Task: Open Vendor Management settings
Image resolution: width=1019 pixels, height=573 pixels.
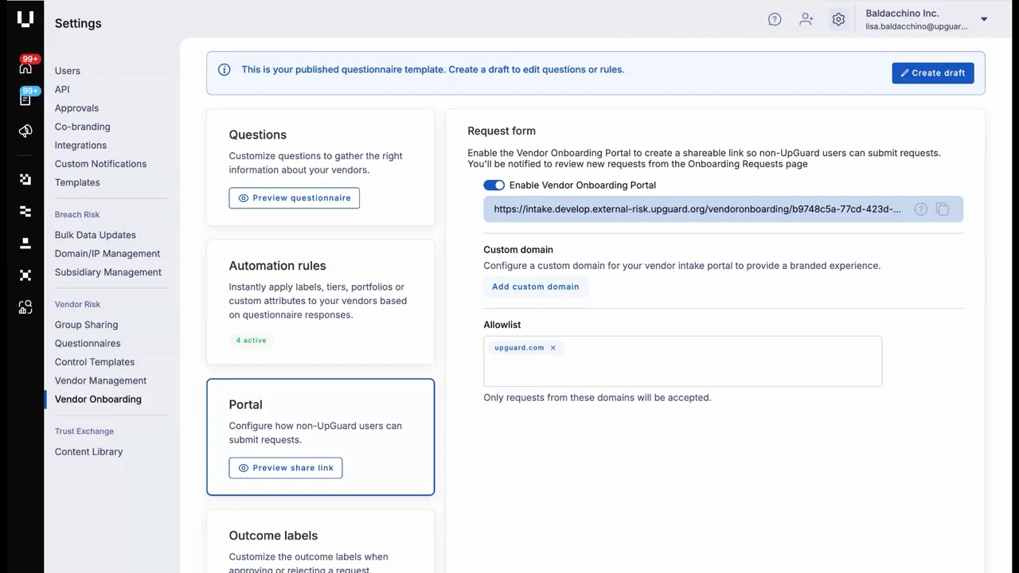Action: click(x=100, y=380)
